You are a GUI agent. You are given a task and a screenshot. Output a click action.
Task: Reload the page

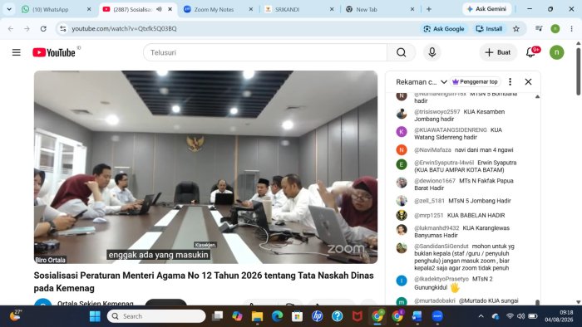click(x=43, y=28)
